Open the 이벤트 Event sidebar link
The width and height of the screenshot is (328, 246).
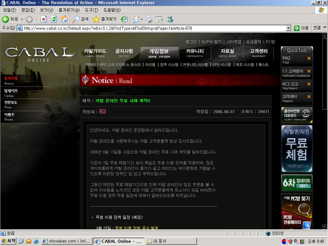click(10, 117)
